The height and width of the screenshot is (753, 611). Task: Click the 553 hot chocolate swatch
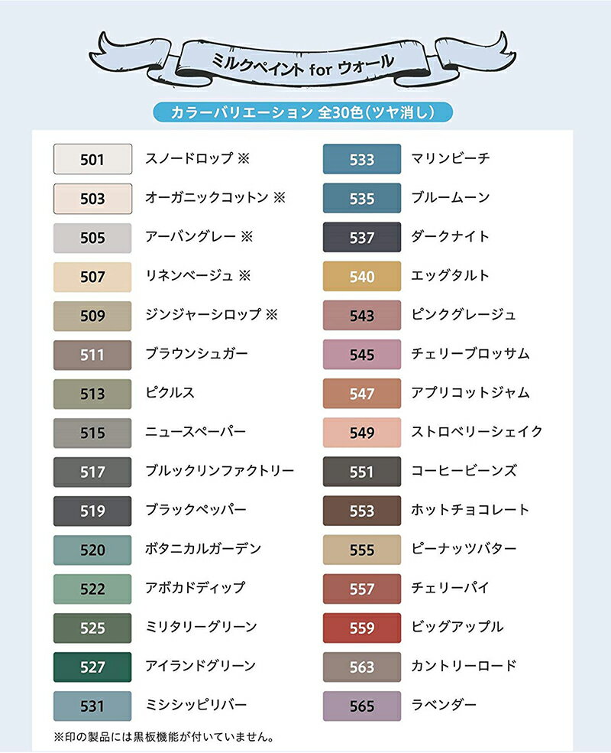(x=361, y=511)
